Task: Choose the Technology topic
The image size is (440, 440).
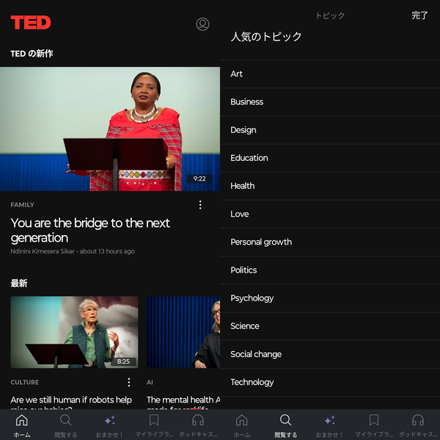Action: [x=330, y=383]
